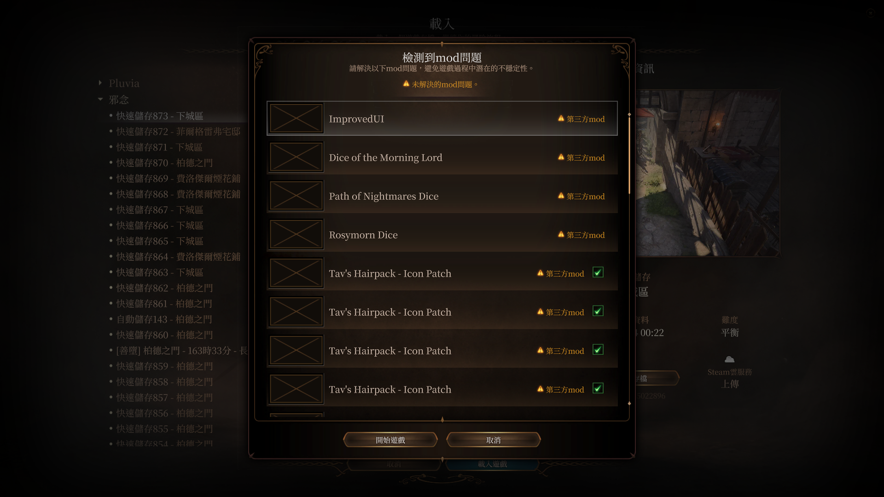
Task: Expand the Pluvia save group
Action: click(x=100, y=83)
